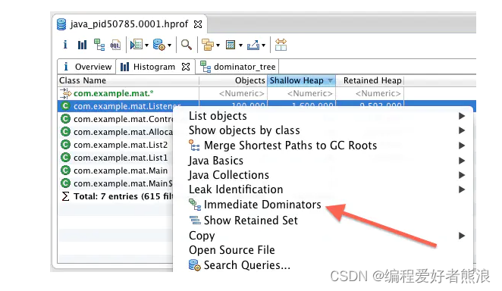Viewport: 502px width, 291px height.
Task: Choose Show Retained Set menu entry
Action: (x=323, y=221)
